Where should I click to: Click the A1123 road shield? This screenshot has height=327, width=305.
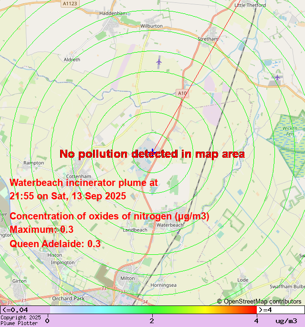point(70,3)
